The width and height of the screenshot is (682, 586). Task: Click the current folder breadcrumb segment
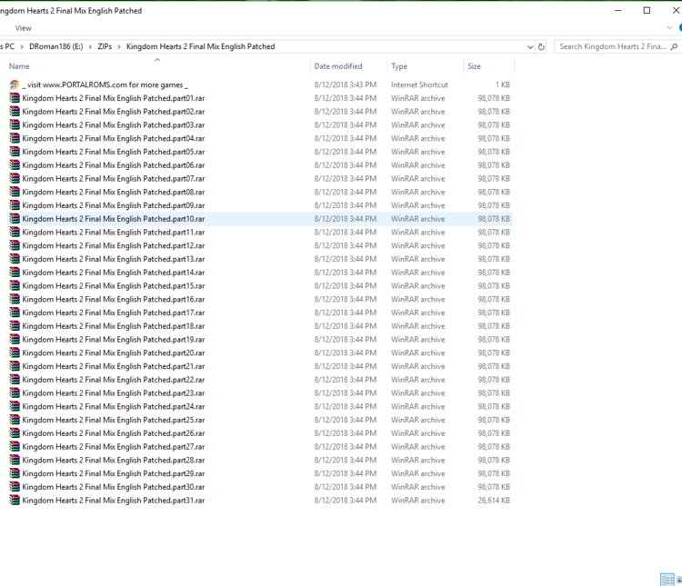(201, 46)
